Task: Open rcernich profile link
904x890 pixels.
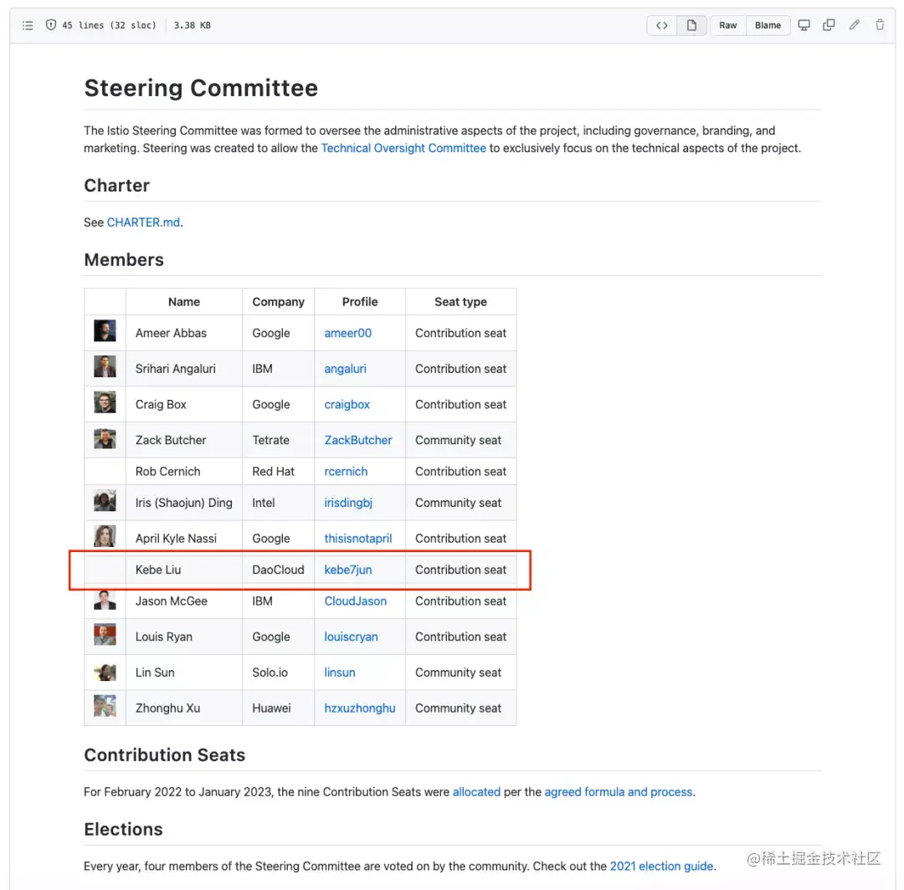Action: [346, 471]
